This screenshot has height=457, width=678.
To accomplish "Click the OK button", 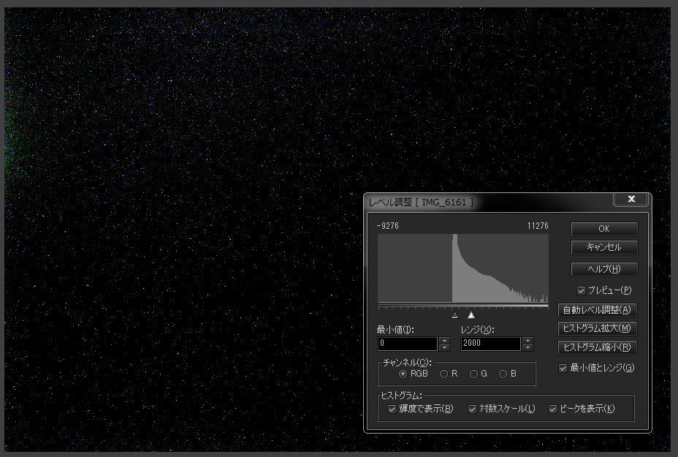I will point(604,228).
